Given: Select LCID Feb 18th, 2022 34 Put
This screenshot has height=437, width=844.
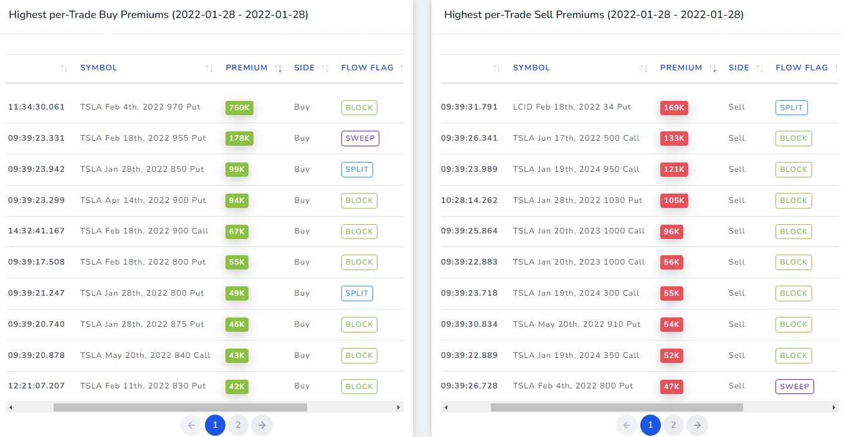Looking at the screenshot, I should [x=572, y=107].
